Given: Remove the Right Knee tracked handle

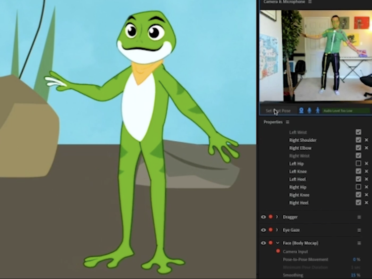Looking at the screenshot, I should (367, 195).
